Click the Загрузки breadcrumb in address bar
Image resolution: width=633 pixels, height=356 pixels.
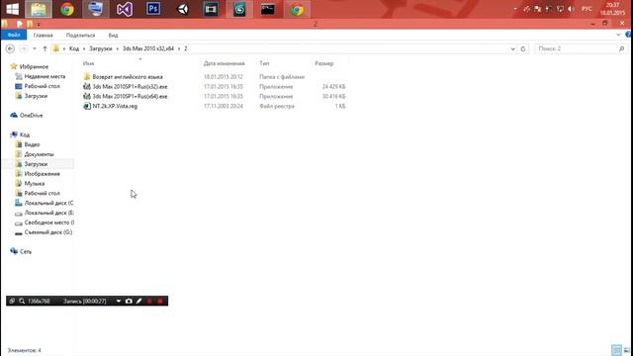click(x=101, y=48)
